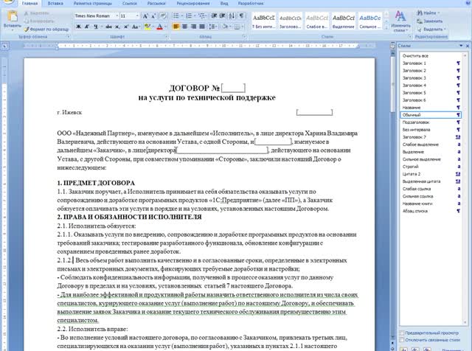Open the font size dropdown
The width and height of the screenshot is (472, 351).
coord(137,15)
